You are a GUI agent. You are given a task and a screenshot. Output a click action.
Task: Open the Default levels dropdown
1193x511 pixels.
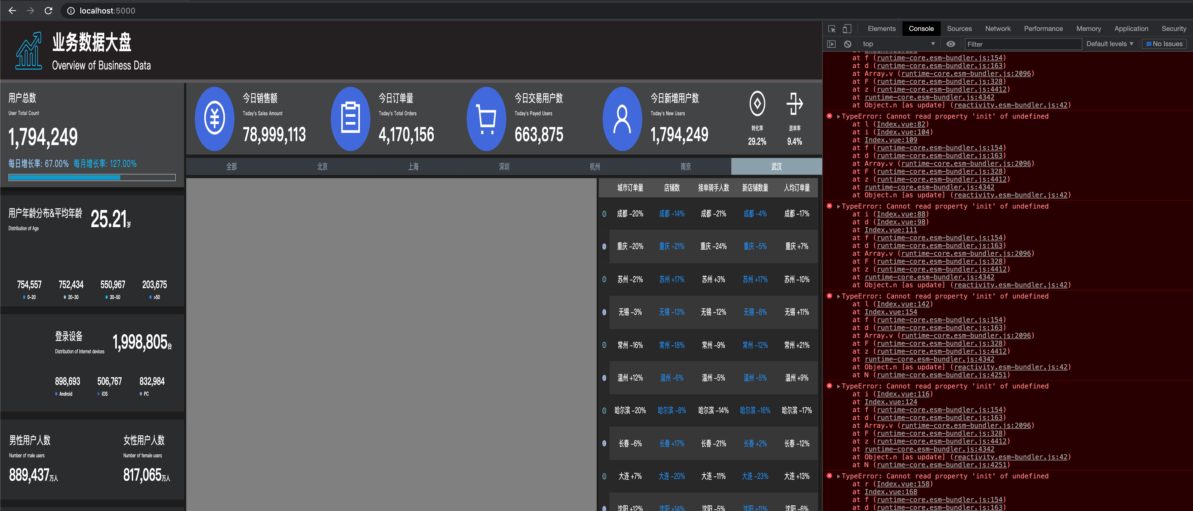tap(1109, 44)
